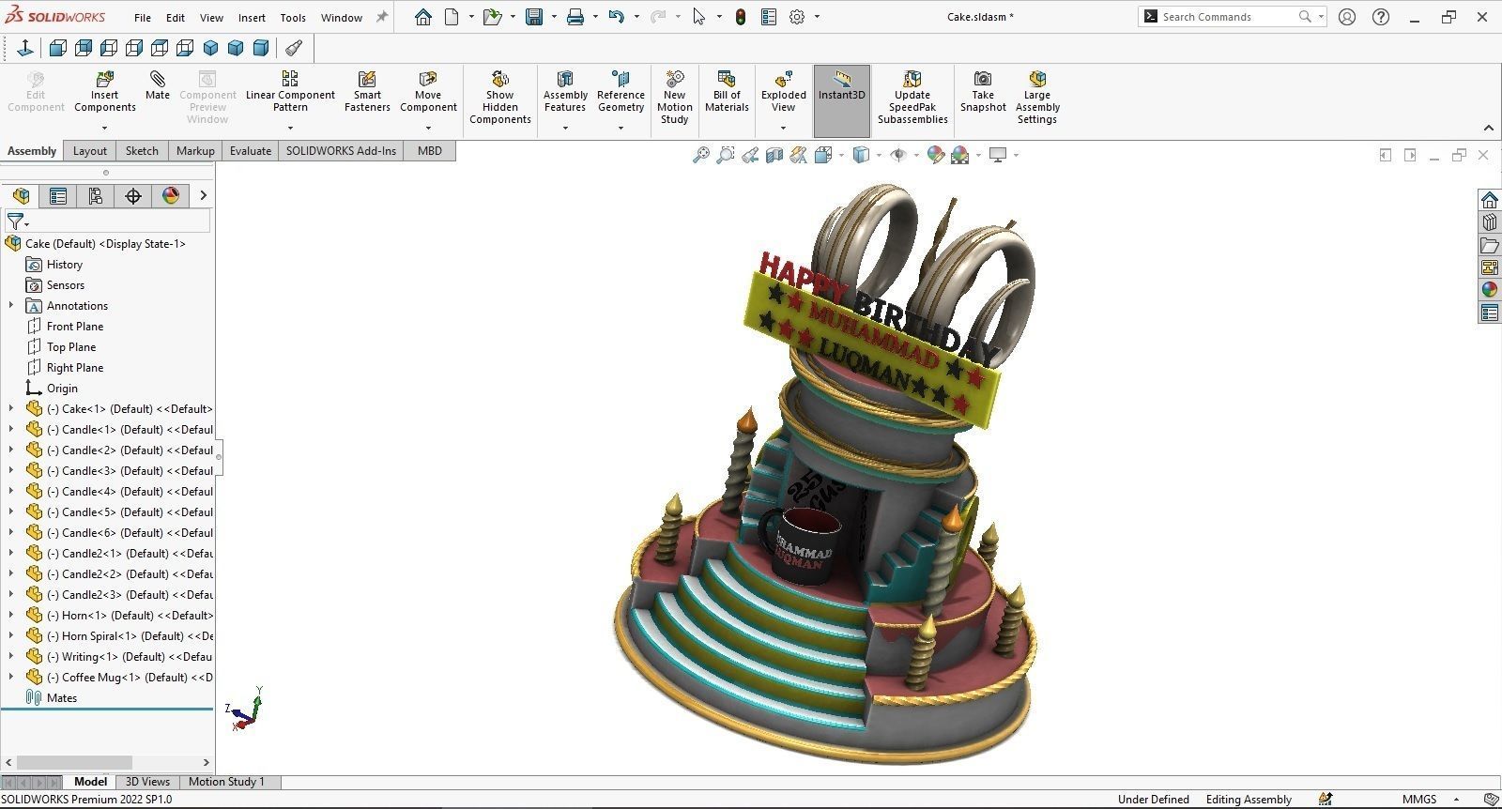
Task: Open the Insert Components dropdown arrow
Action: [104, 129]
